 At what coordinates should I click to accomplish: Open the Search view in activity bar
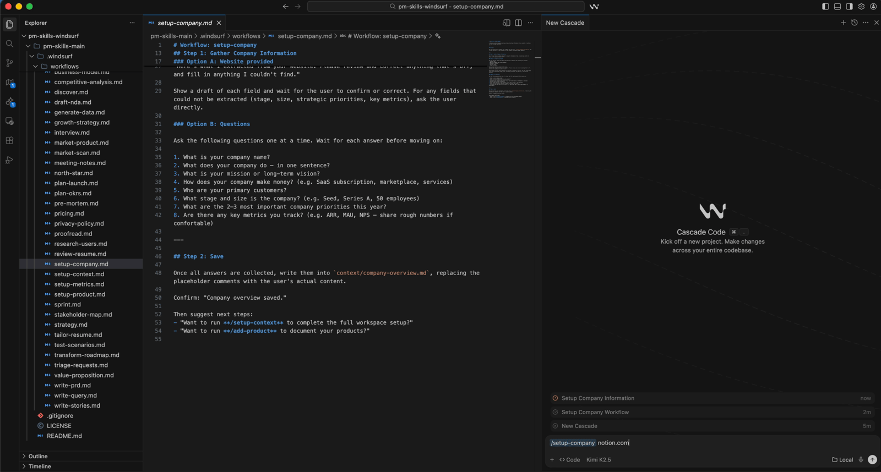(9, 43)
